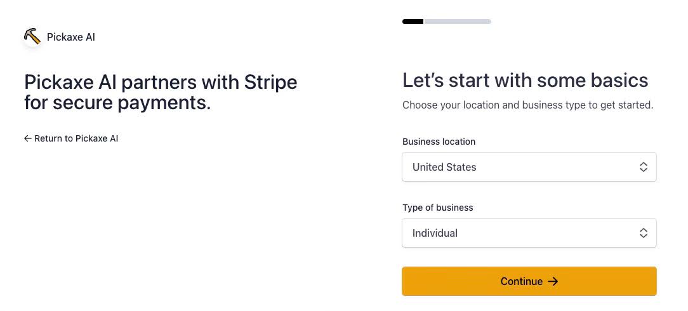Open the Type of business dropdown
Viewport: 688px width, 311px height.
click(x=529, y=233)
